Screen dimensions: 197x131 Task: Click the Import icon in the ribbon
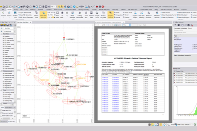point(3,12)
